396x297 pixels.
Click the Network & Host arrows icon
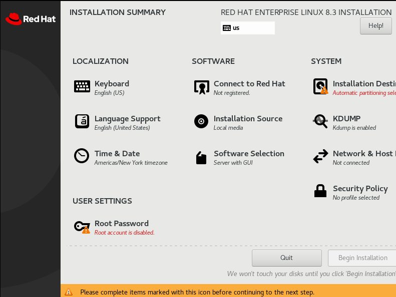(x=320, y=156)
